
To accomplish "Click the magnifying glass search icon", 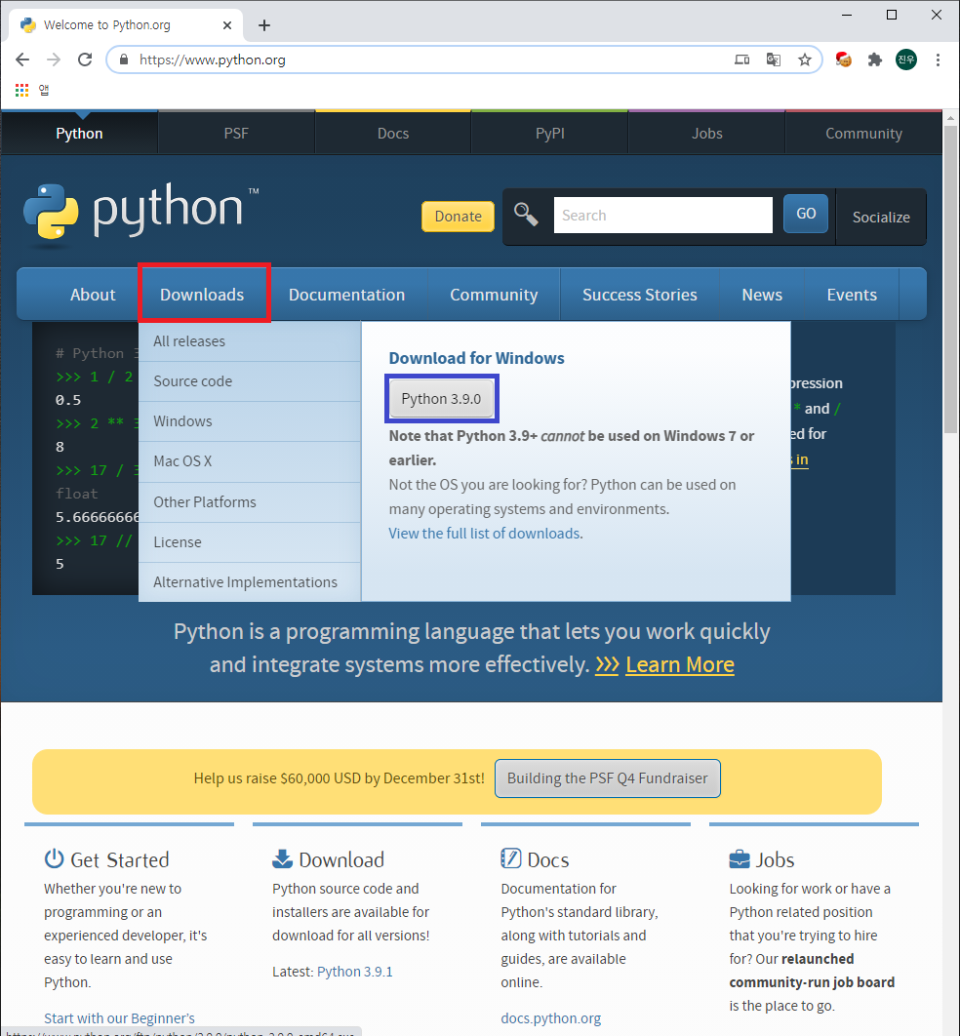I will 526,214.
